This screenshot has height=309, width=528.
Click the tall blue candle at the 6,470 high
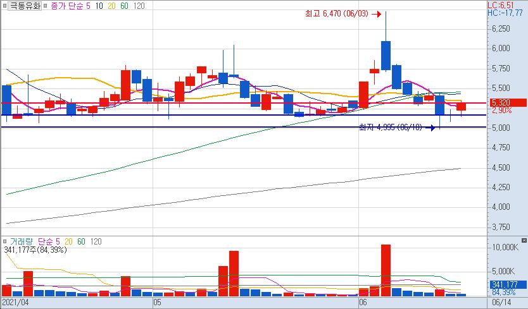tap(386, 56)
